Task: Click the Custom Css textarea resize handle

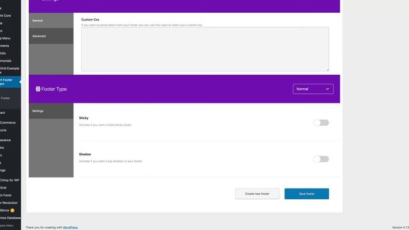Action: pyautogui.click(x=328, y=70)
